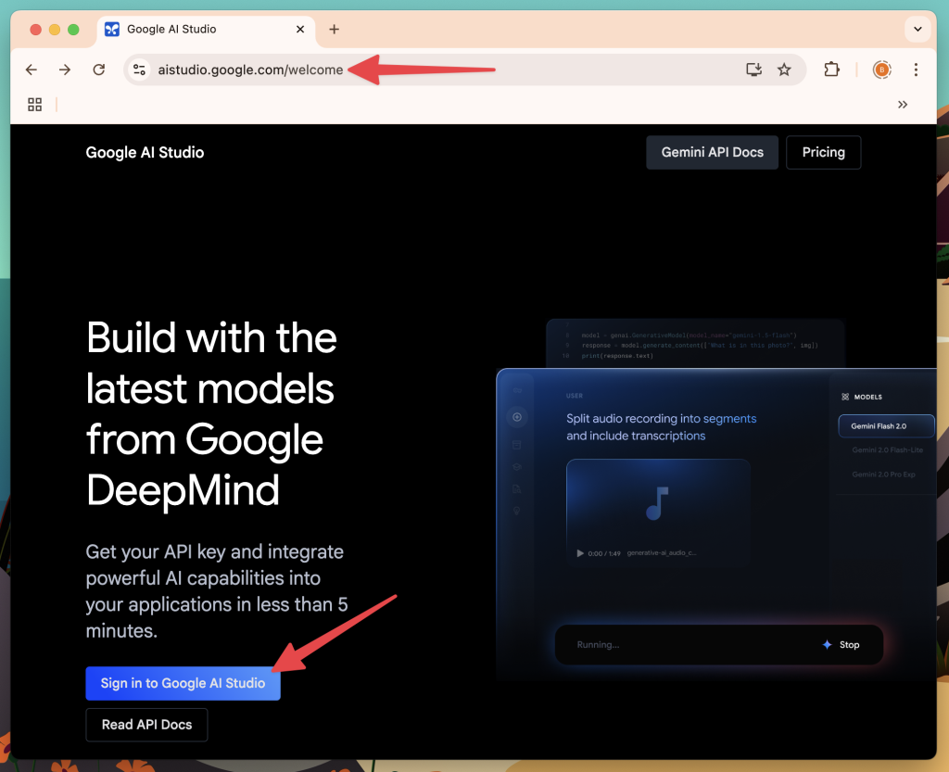Select the API key icon in the studio sidebar
This screenshot has height=772, width=949.
(516, 390)
